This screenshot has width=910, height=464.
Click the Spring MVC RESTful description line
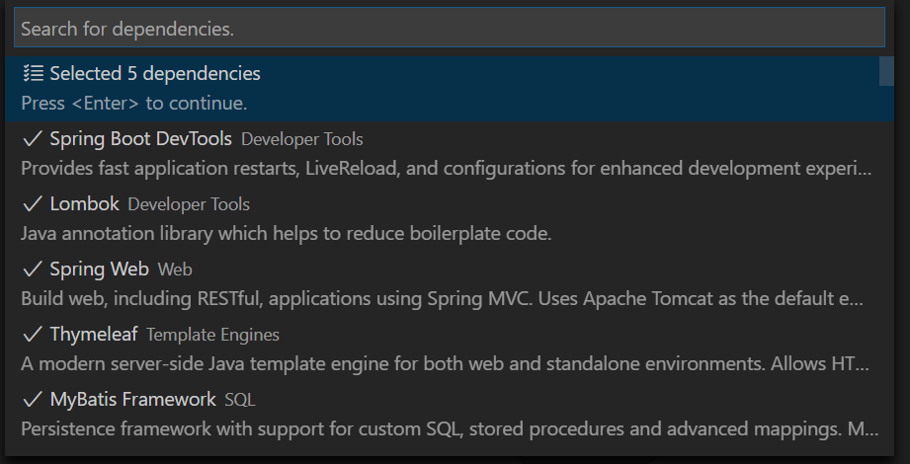click(x=445, y=299)
